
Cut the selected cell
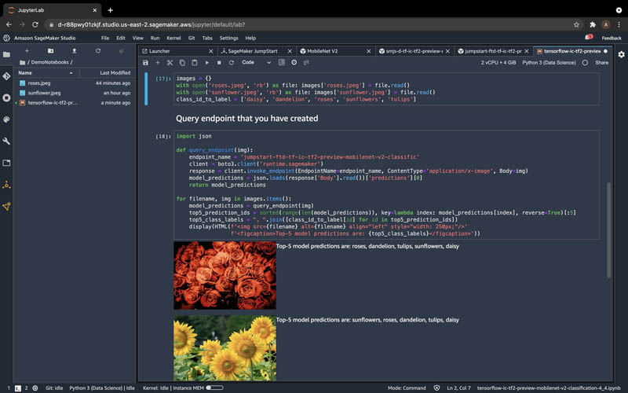point(170,63)
